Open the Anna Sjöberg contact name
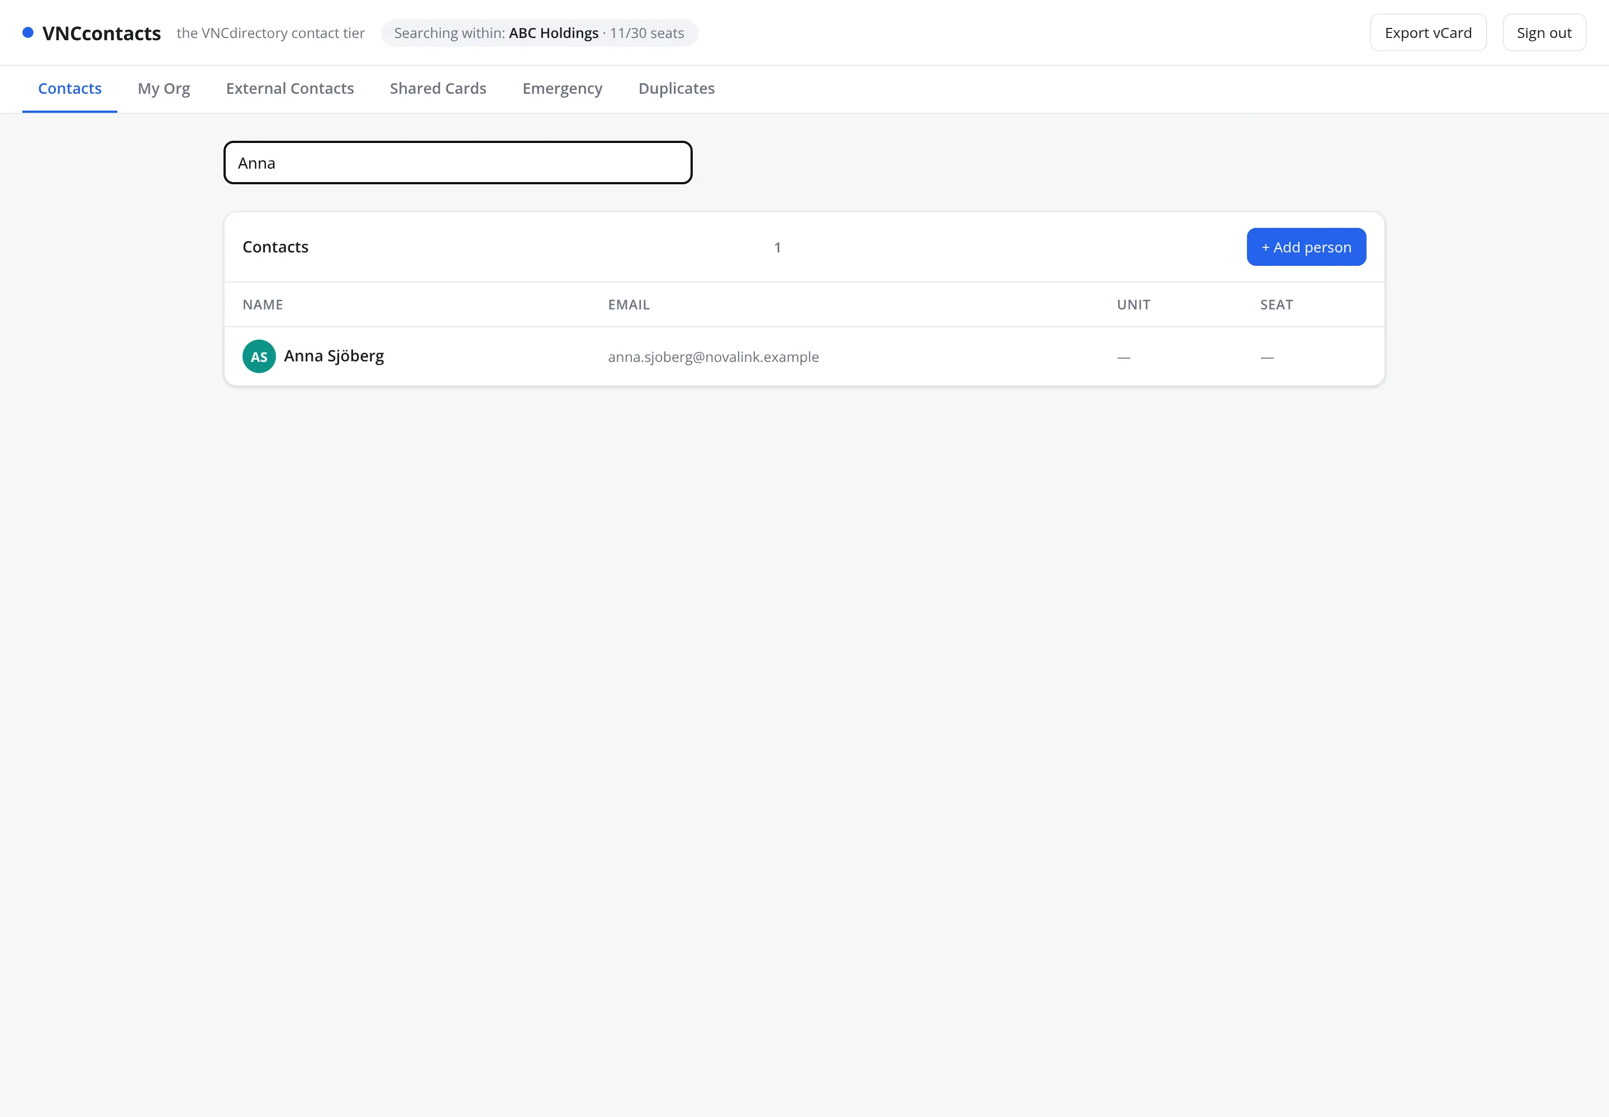This screenshot has height=1117, width=1609. tap(334, 356)
